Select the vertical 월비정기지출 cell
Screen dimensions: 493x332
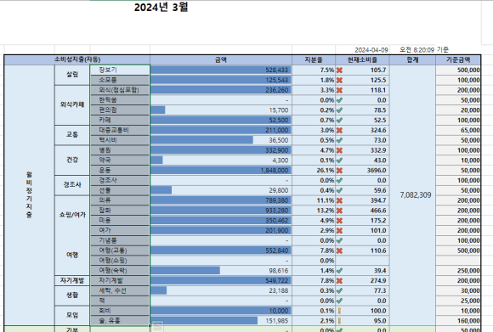(29, 195)
